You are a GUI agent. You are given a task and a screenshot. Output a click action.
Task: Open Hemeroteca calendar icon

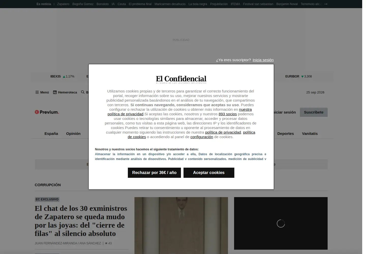pos(55,92)
